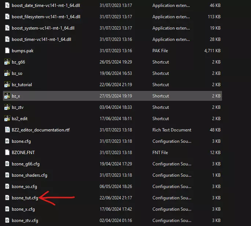Click date 22/06/2024 21:17 of bzone_tut.cfg

pos(116,198)
